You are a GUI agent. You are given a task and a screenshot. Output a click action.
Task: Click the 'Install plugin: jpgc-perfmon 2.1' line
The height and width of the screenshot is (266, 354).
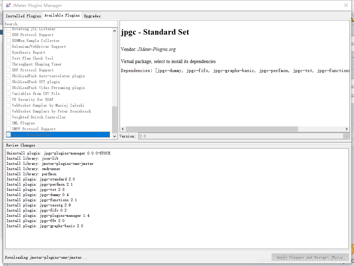pyautogui.click(x=39, y=184)
